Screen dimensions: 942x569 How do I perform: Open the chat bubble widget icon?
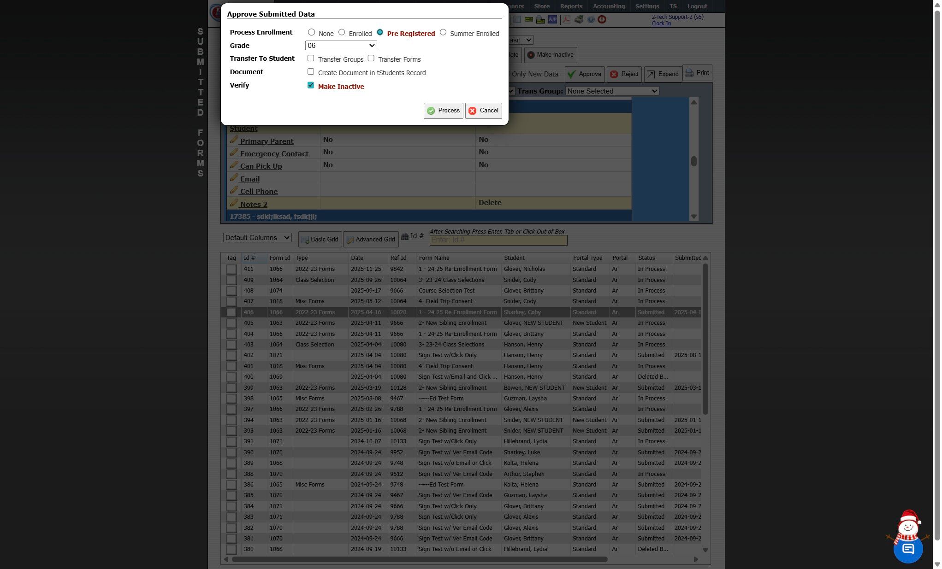click(908, 548)
